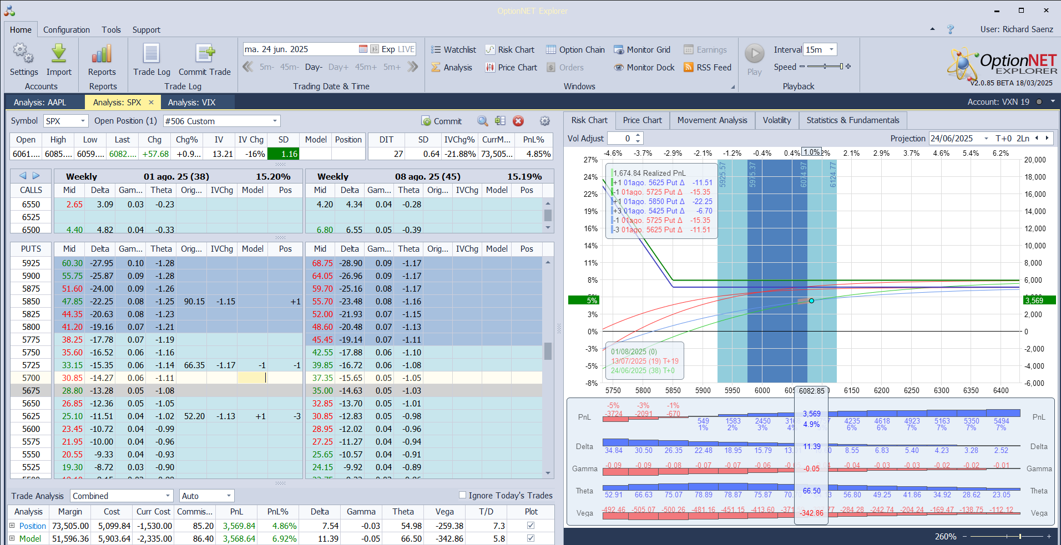Toggle the LIVE mode button
This screenshot has width=1061, height=545.
click(x=406, y=49)
